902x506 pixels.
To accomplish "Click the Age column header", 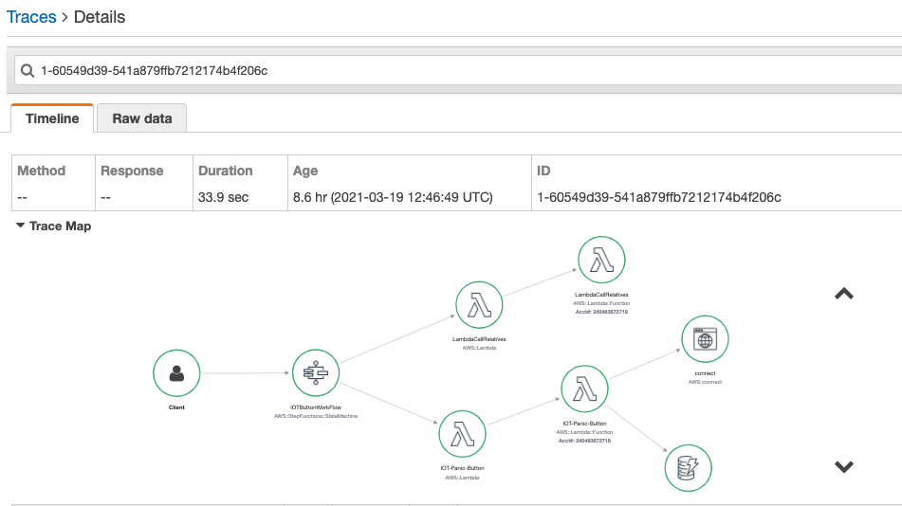I will [x=304, y=171].
